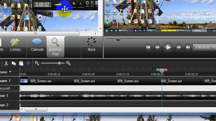Open the tracks dropdown arrow

[x=10, y=72]
